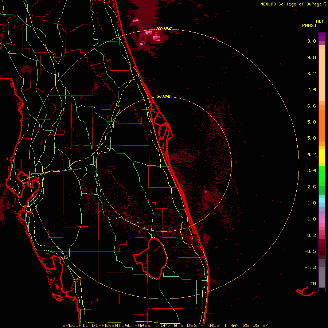Click the DKD label above the color scale

(320, 22)
